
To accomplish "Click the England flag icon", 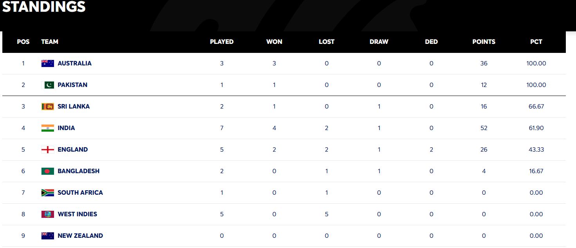I will pyautogui.click(x=47, y=150).
